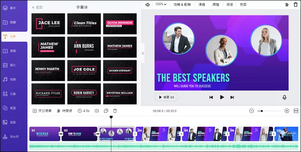Choose the JAYDEN STEWART title style

click(x=120, y=71)
